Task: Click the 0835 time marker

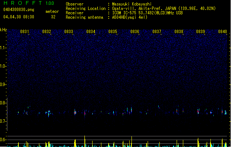Action: (113, 32)
